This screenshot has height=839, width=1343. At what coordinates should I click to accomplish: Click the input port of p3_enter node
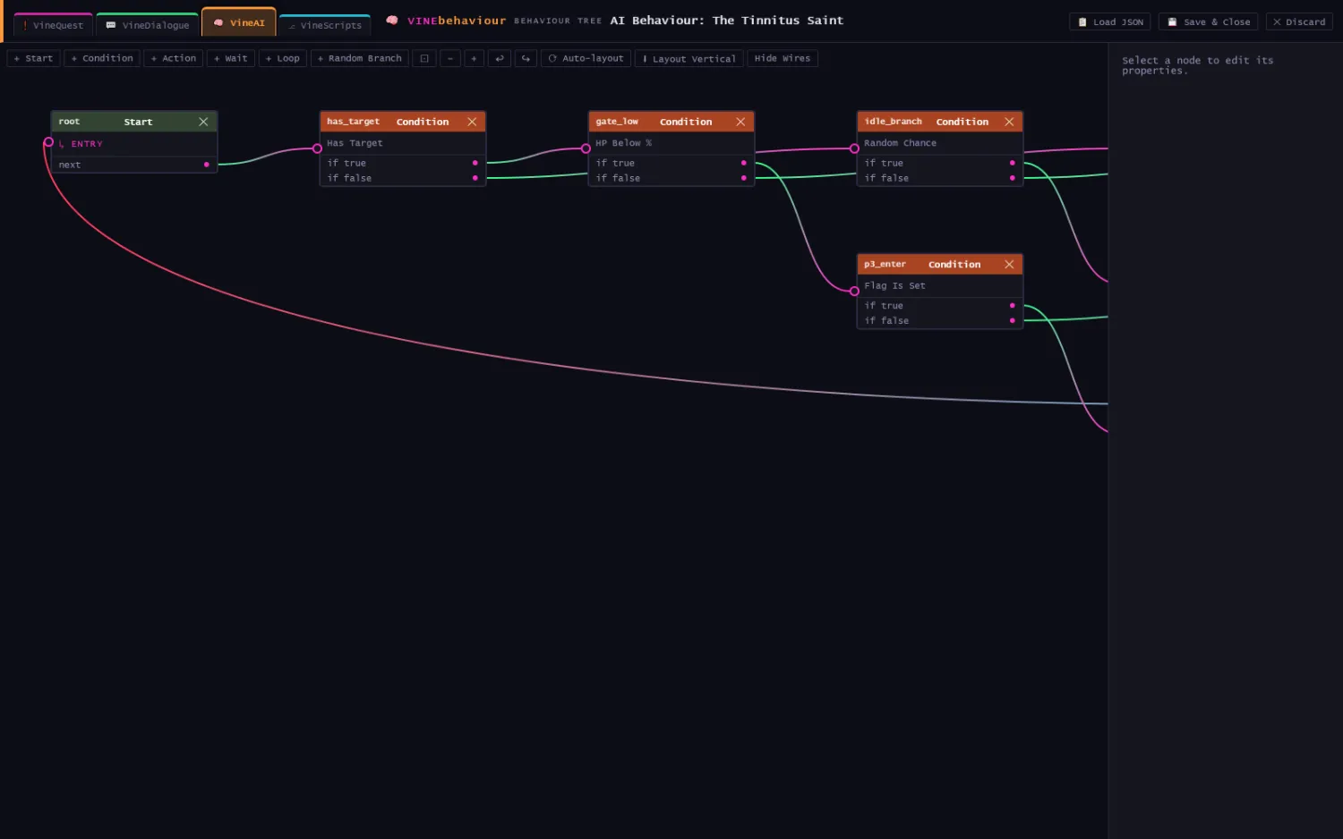pos(854,291)
